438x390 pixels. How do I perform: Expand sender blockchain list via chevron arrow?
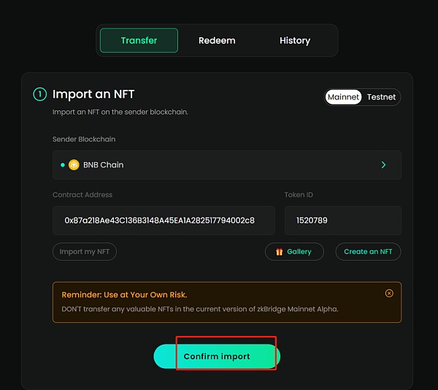pyautogui.click(x=384, y=165)
